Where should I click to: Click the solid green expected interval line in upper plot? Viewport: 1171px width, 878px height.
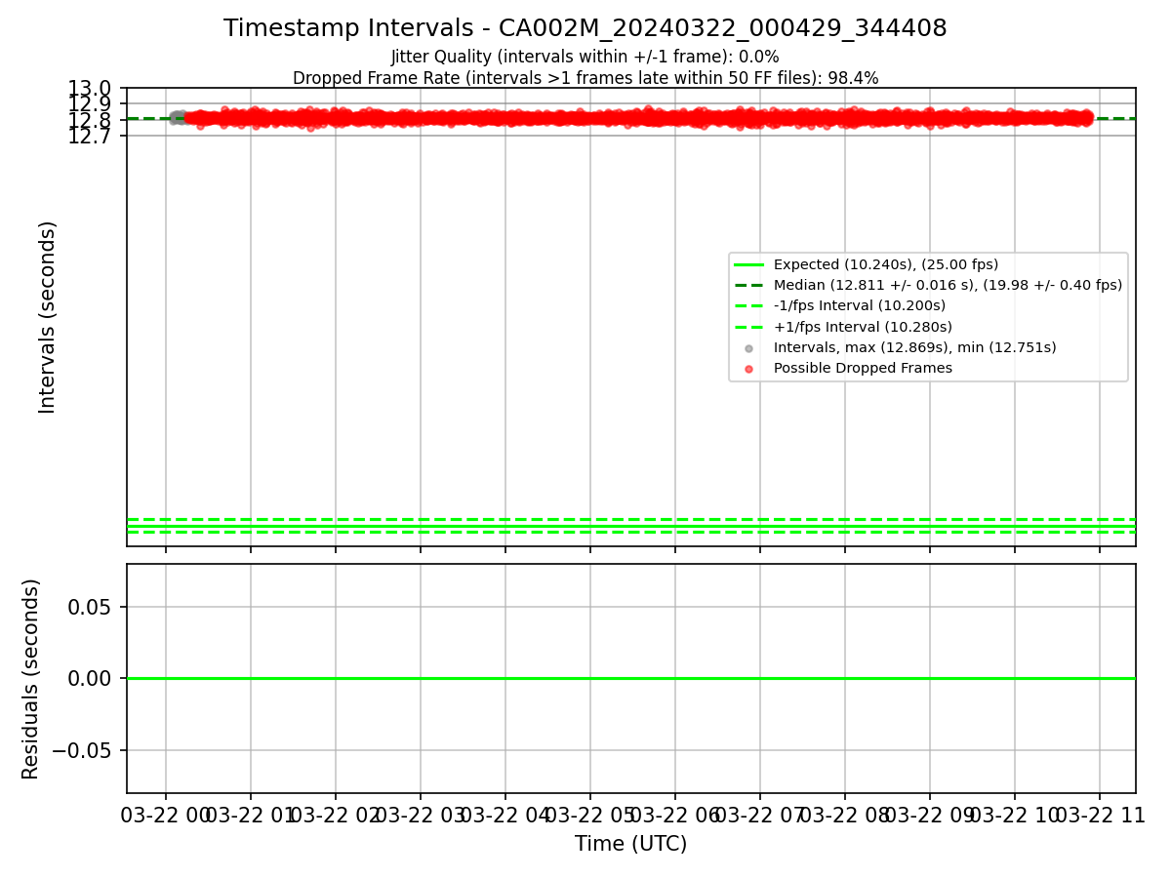click(630, 526)
